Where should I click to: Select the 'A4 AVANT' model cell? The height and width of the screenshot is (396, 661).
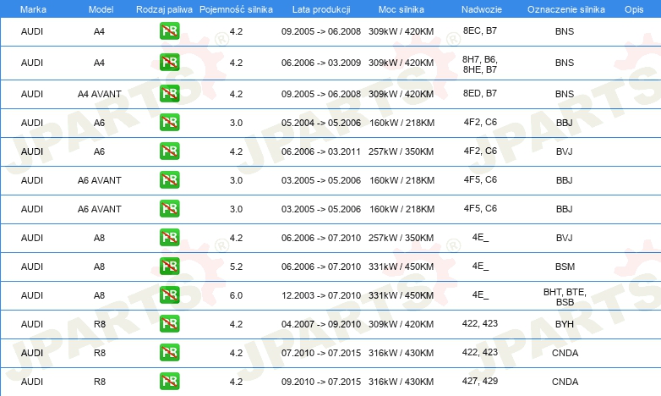coord(99,94)
